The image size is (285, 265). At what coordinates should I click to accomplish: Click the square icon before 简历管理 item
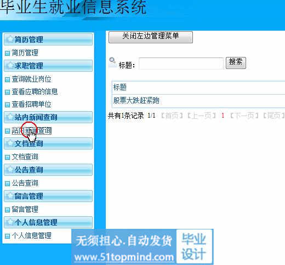click(7, 53)
